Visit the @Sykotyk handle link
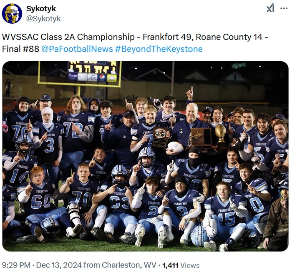This screenshot has width=292, height=272. 43,19
